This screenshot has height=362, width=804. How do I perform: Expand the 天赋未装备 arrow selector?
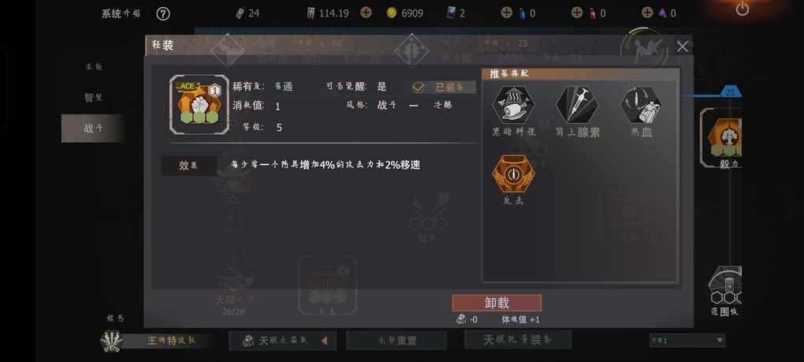[x=324, y=341]
